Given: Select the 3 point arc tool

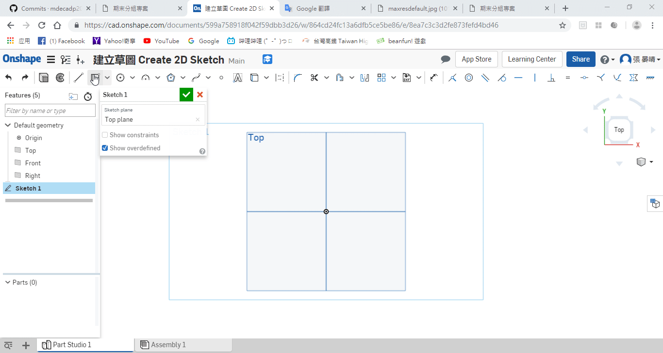Looking at the screenshot, I should click(x=146, y=78).
